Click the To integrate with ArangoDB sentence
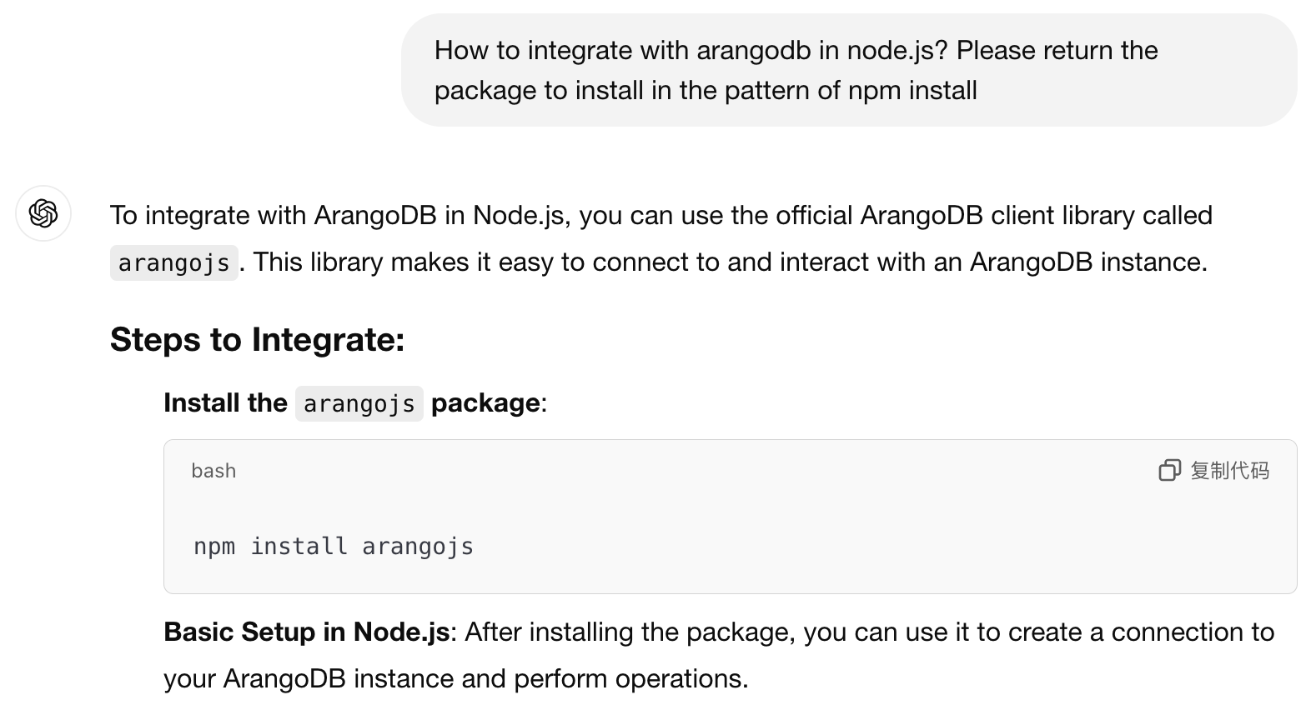1311x710 pixels. pos(661,215)
